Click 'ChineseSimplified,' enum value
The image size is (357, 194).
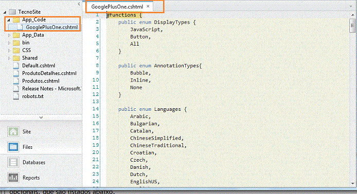click(157, 138)
